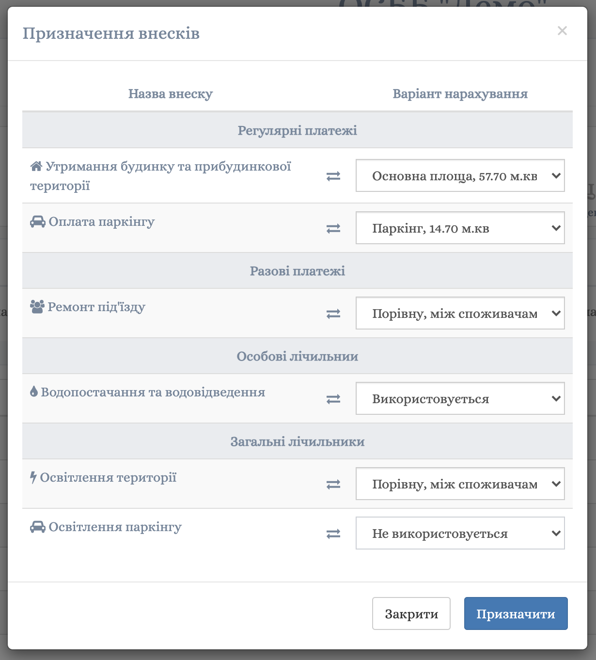Close the dialog with the X button
596x660 pixels.
[x=562, y=31]
